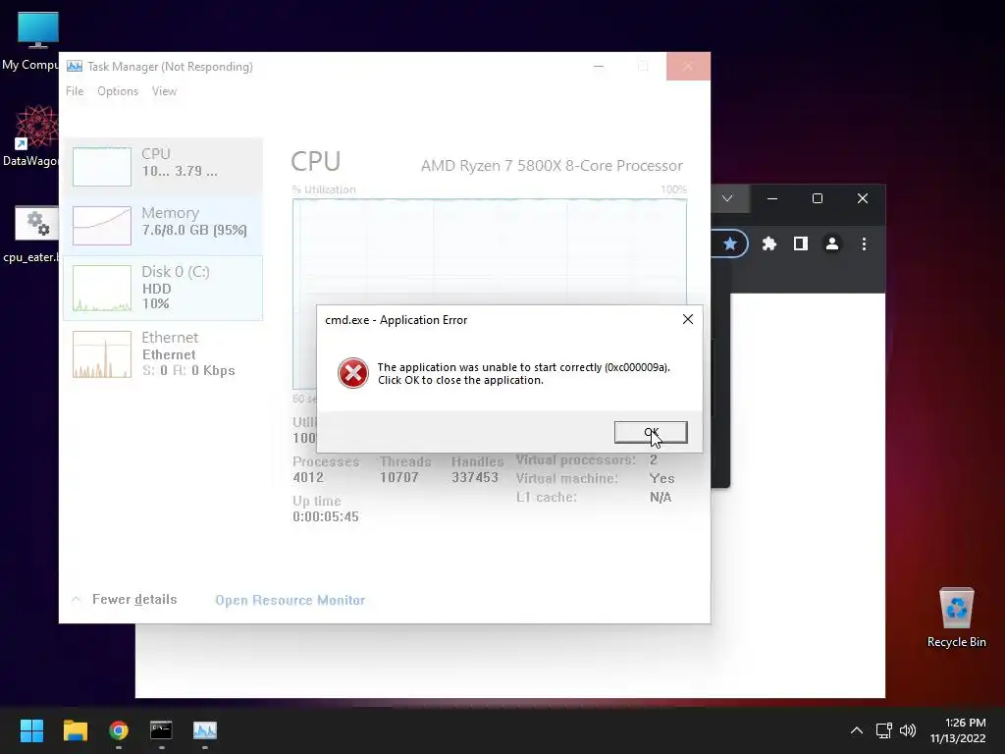1005x754 pixels.
Task: Click the Processes count 4012
Action: click(308, 478)
